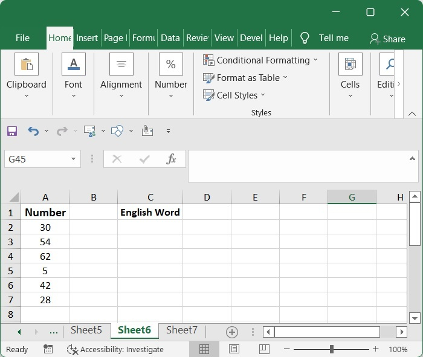Image resolution: width=423 pixels, height=357 pixels.
Task: Click the Insert Function fx icon
Action: coord(171,159)
